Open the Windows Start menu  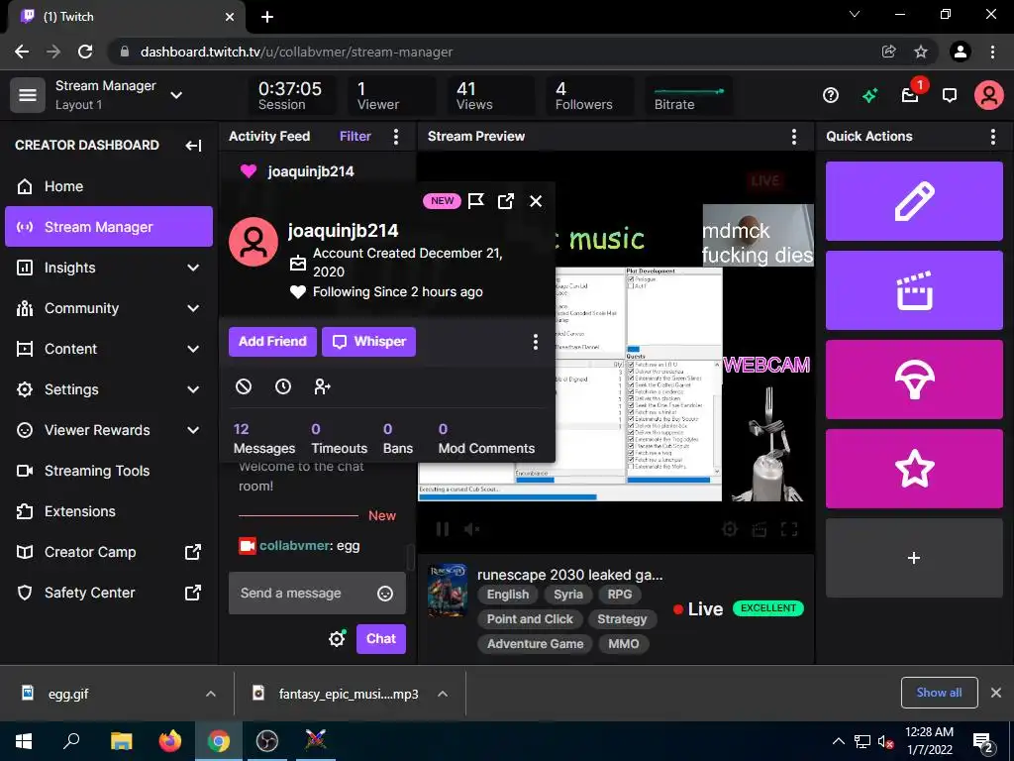24,741
